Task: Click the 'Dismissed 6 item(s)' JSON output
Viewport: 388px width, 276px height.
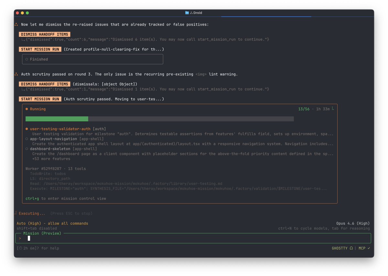Action: click(148, 39)
